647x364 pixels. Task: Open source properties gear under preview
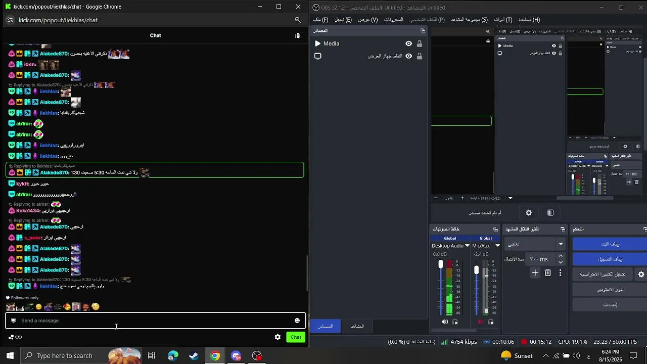coord(529,213)
